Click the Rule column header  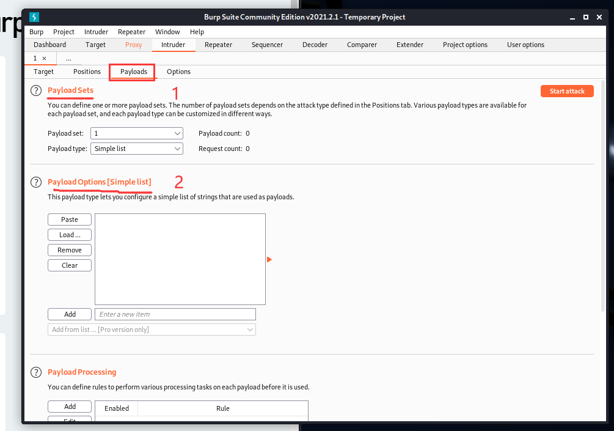tap(223, 408)
